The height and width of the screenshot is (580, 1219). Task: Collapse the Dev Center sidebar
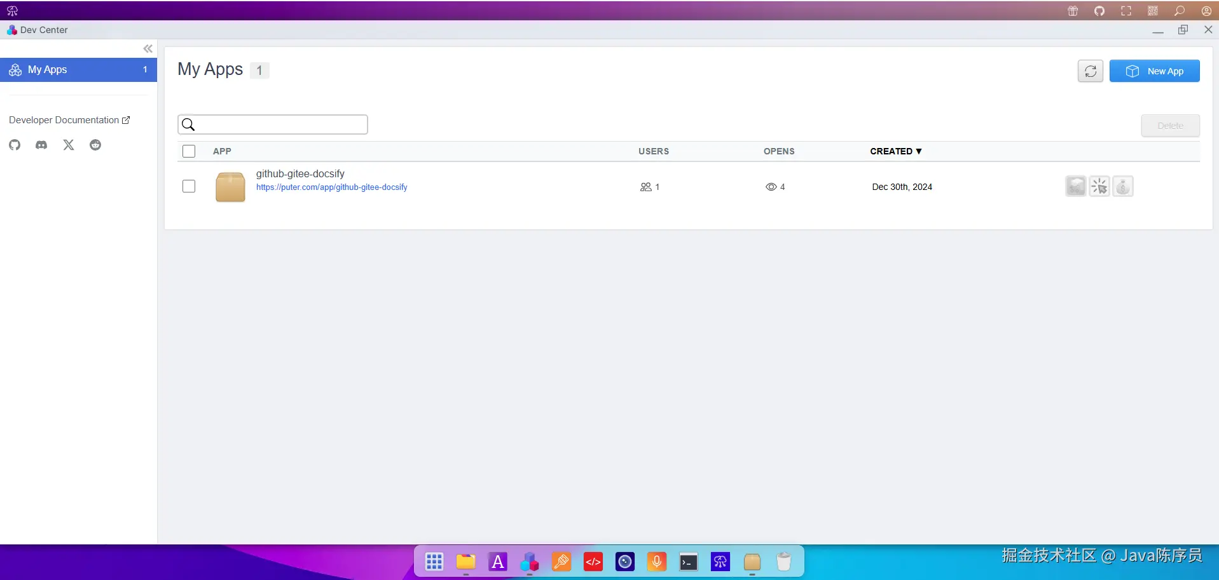pyautogui.click(x=148, y=49)
